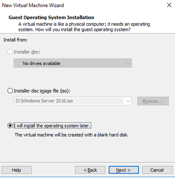Choose Installer disc image file (iso) option
175x180 pixels.
10,91
